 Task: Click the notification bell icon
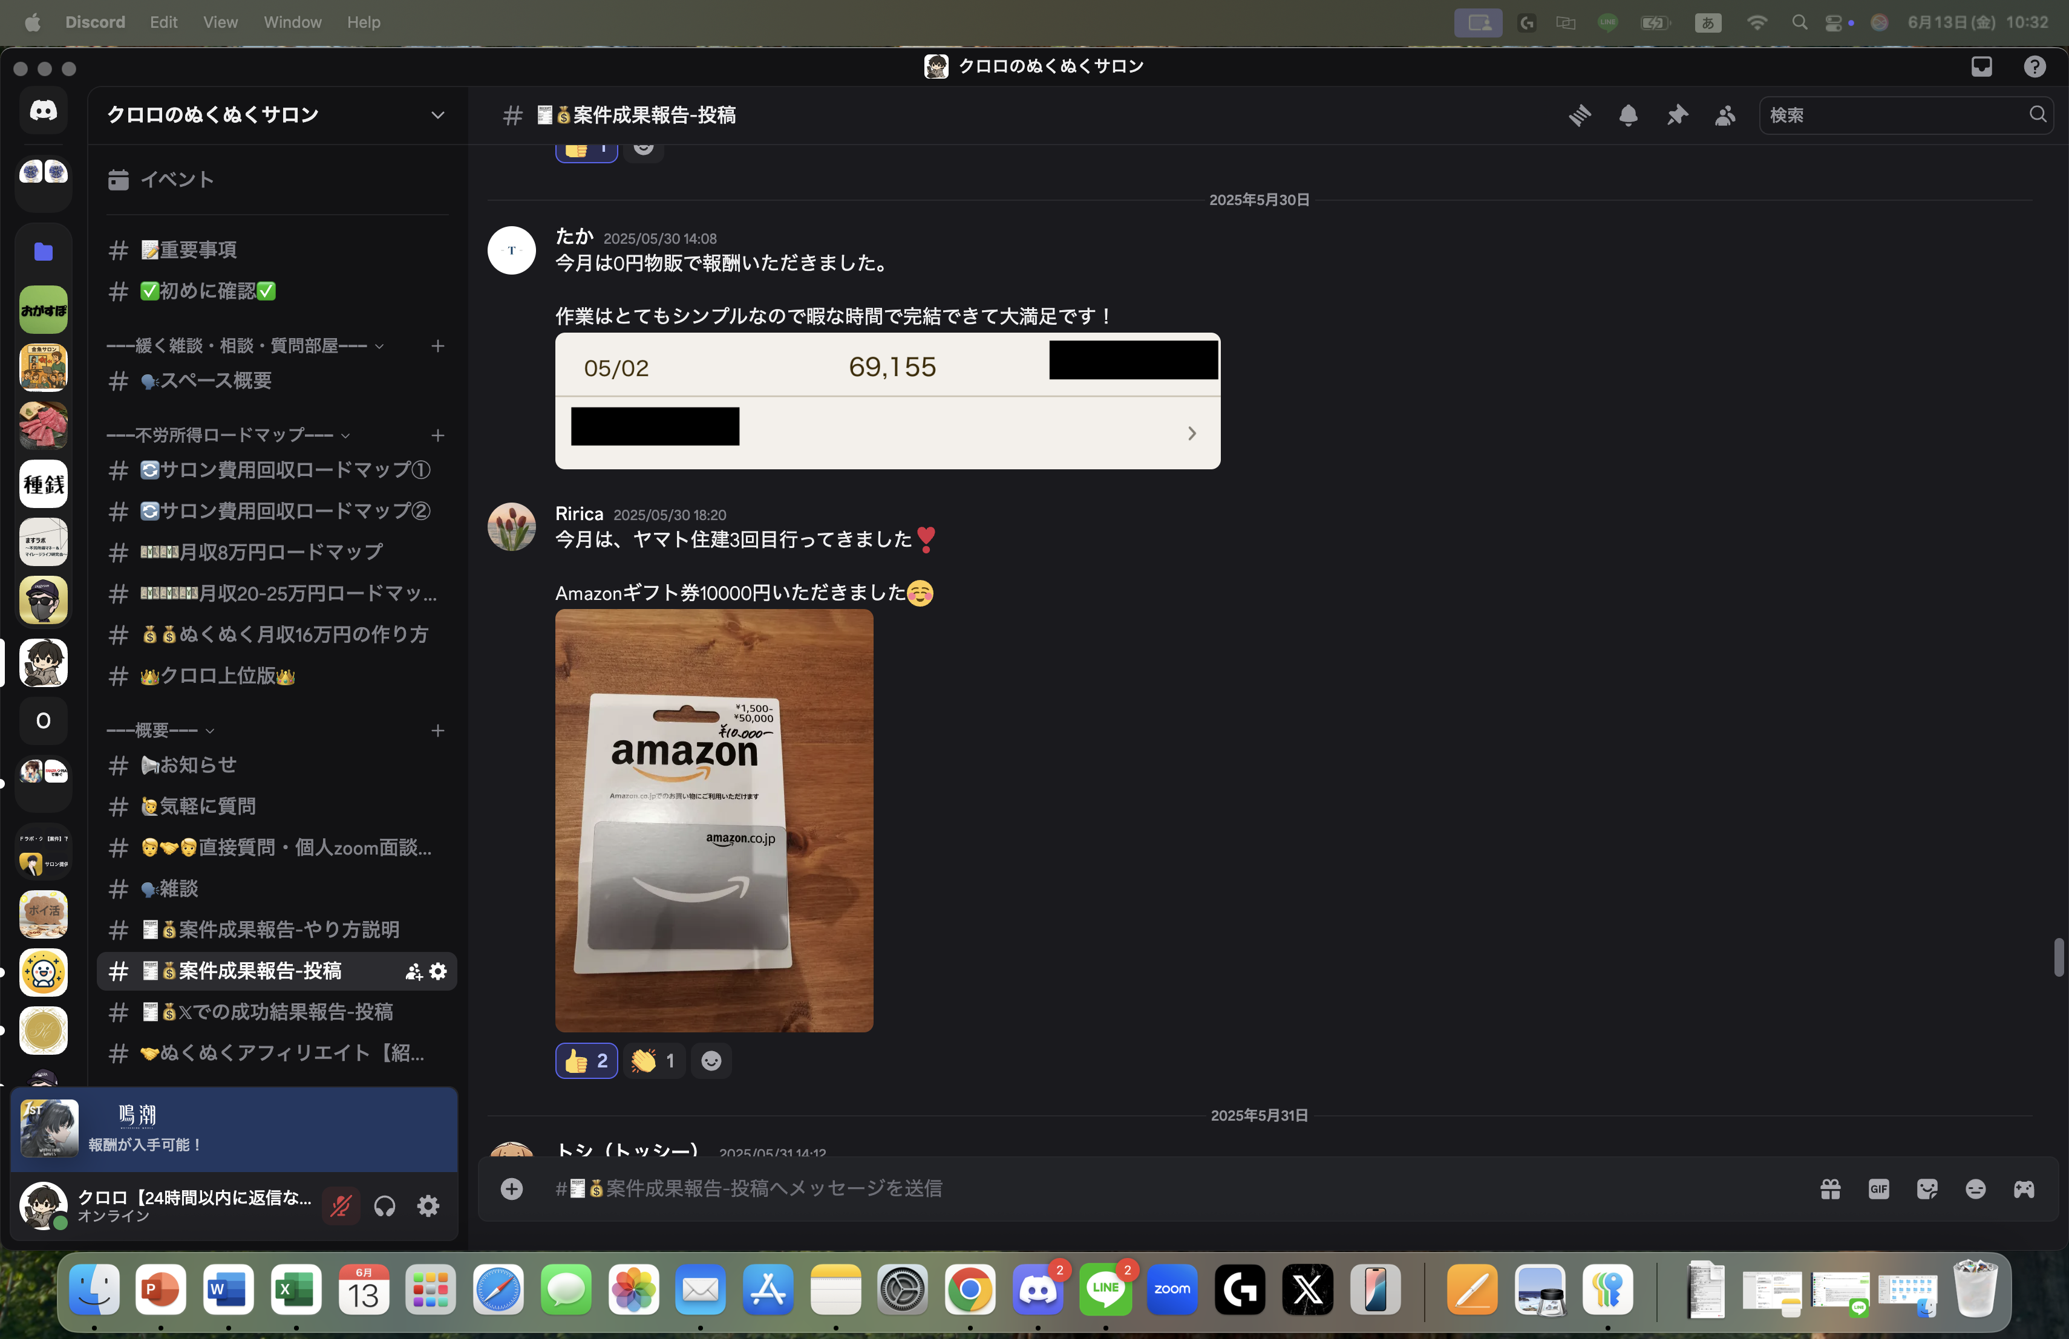point(1628,115)
